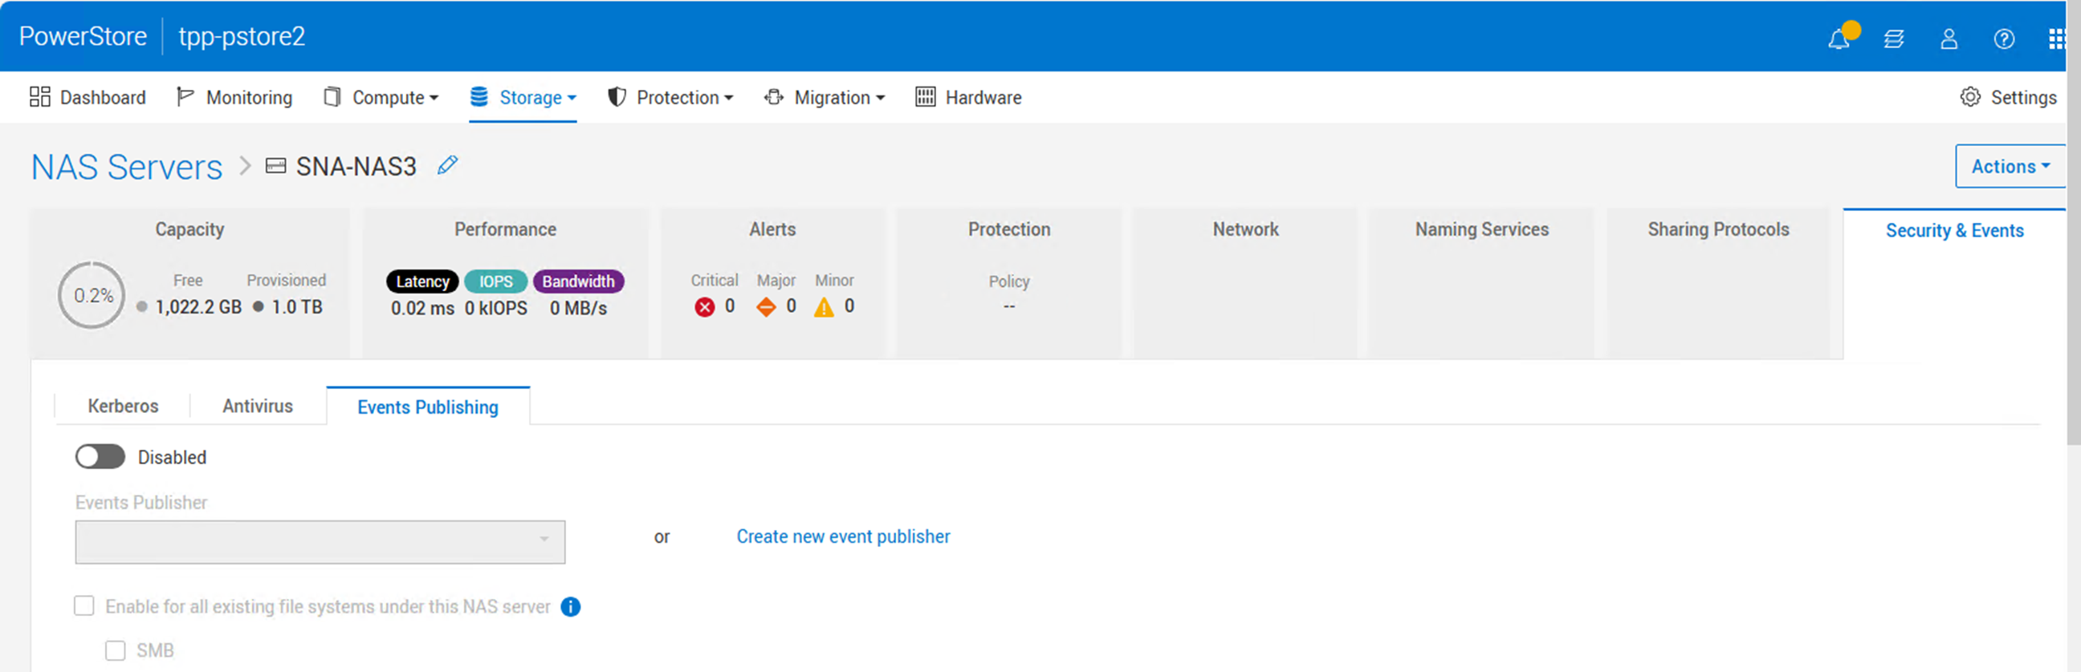Open the jobs stack icon in header
The width and height of the screenshot is (2081, 672).
coord(1894,38)
